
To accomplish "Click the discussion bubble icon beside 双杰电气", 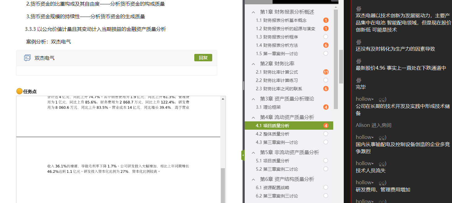I will [x=27, y=58].
